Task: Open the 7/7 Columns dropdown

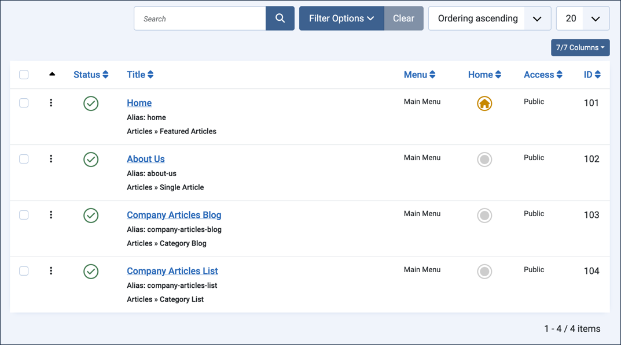Action: (x=580, y=47)
